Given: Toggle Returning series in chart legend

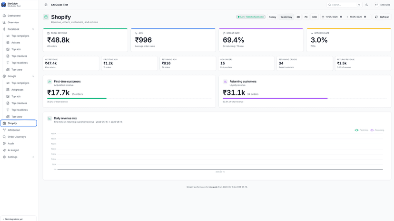Looking at the screenshot, I should click(377, 130).
